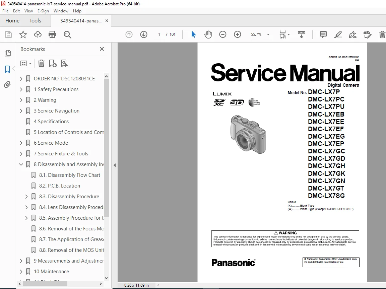This screenshot has height=289, width=386.
Task: Expand 6 Service Mode bookmark
Action: pyautogui.click(x=21, y=143)
